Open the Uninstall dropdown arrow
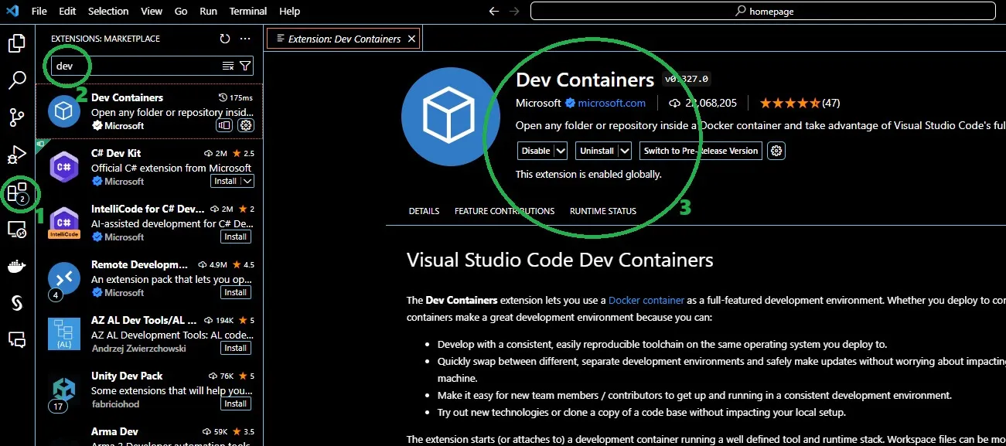The image size is (1006, 446). pyautogui.click(x=624, y=150)
